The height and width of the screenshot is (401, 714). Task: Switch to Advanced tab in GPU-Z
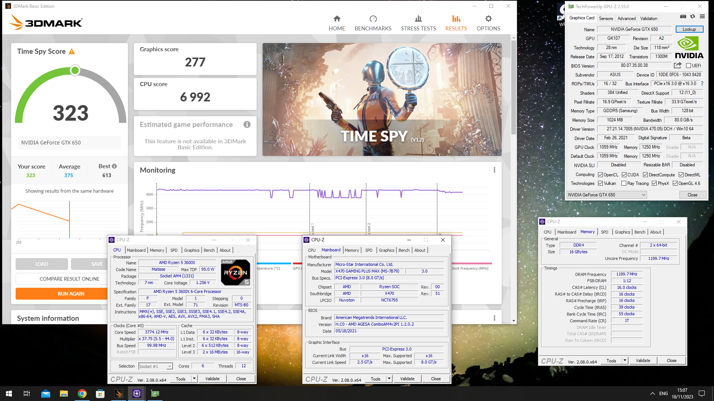626,18
